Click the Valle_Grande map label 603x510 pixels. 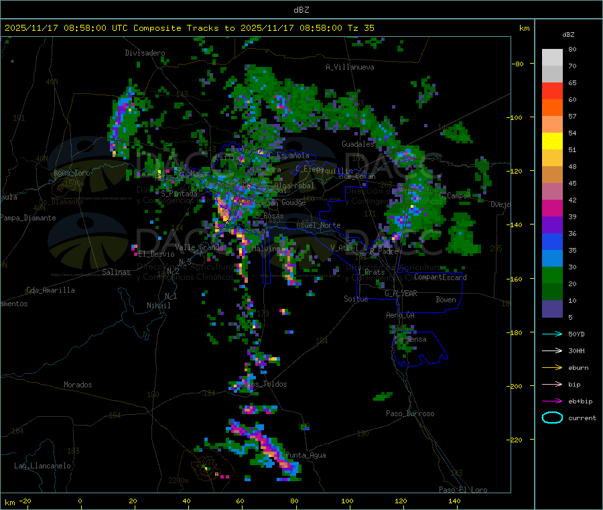click(x=199, y=247)
